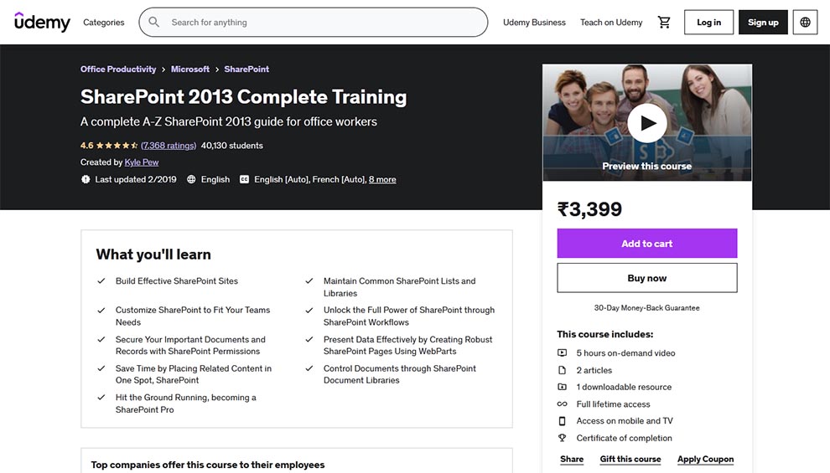Click the Sign up button
This screenshot has width=830, height=473.
click(x=763, y=23)
